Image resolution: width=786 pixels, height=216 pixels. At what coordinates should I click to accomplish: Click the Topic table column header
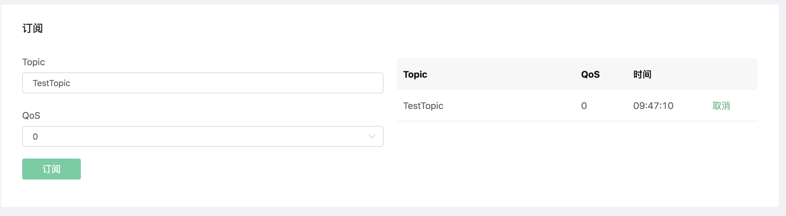[x=415, y=74]
